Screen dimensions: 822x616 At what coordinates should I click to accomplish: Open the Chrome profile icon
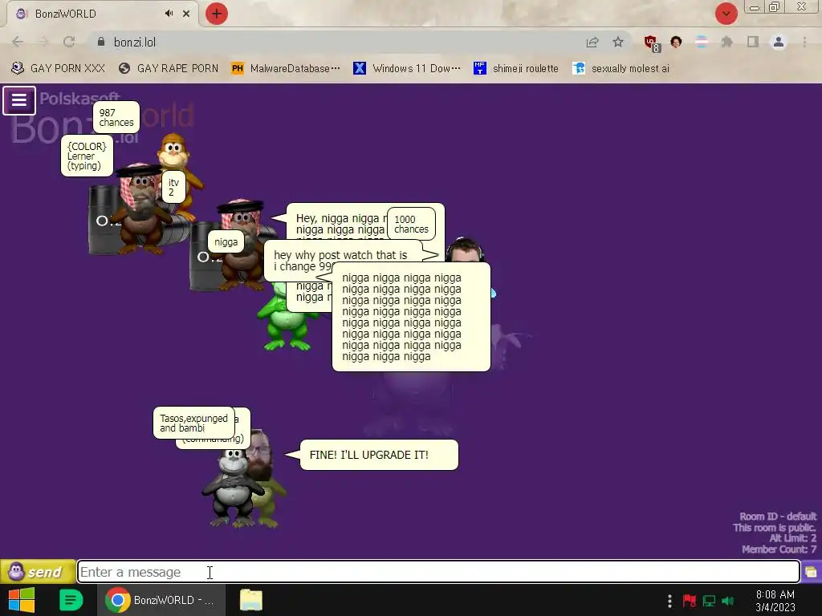click(779, 42)
